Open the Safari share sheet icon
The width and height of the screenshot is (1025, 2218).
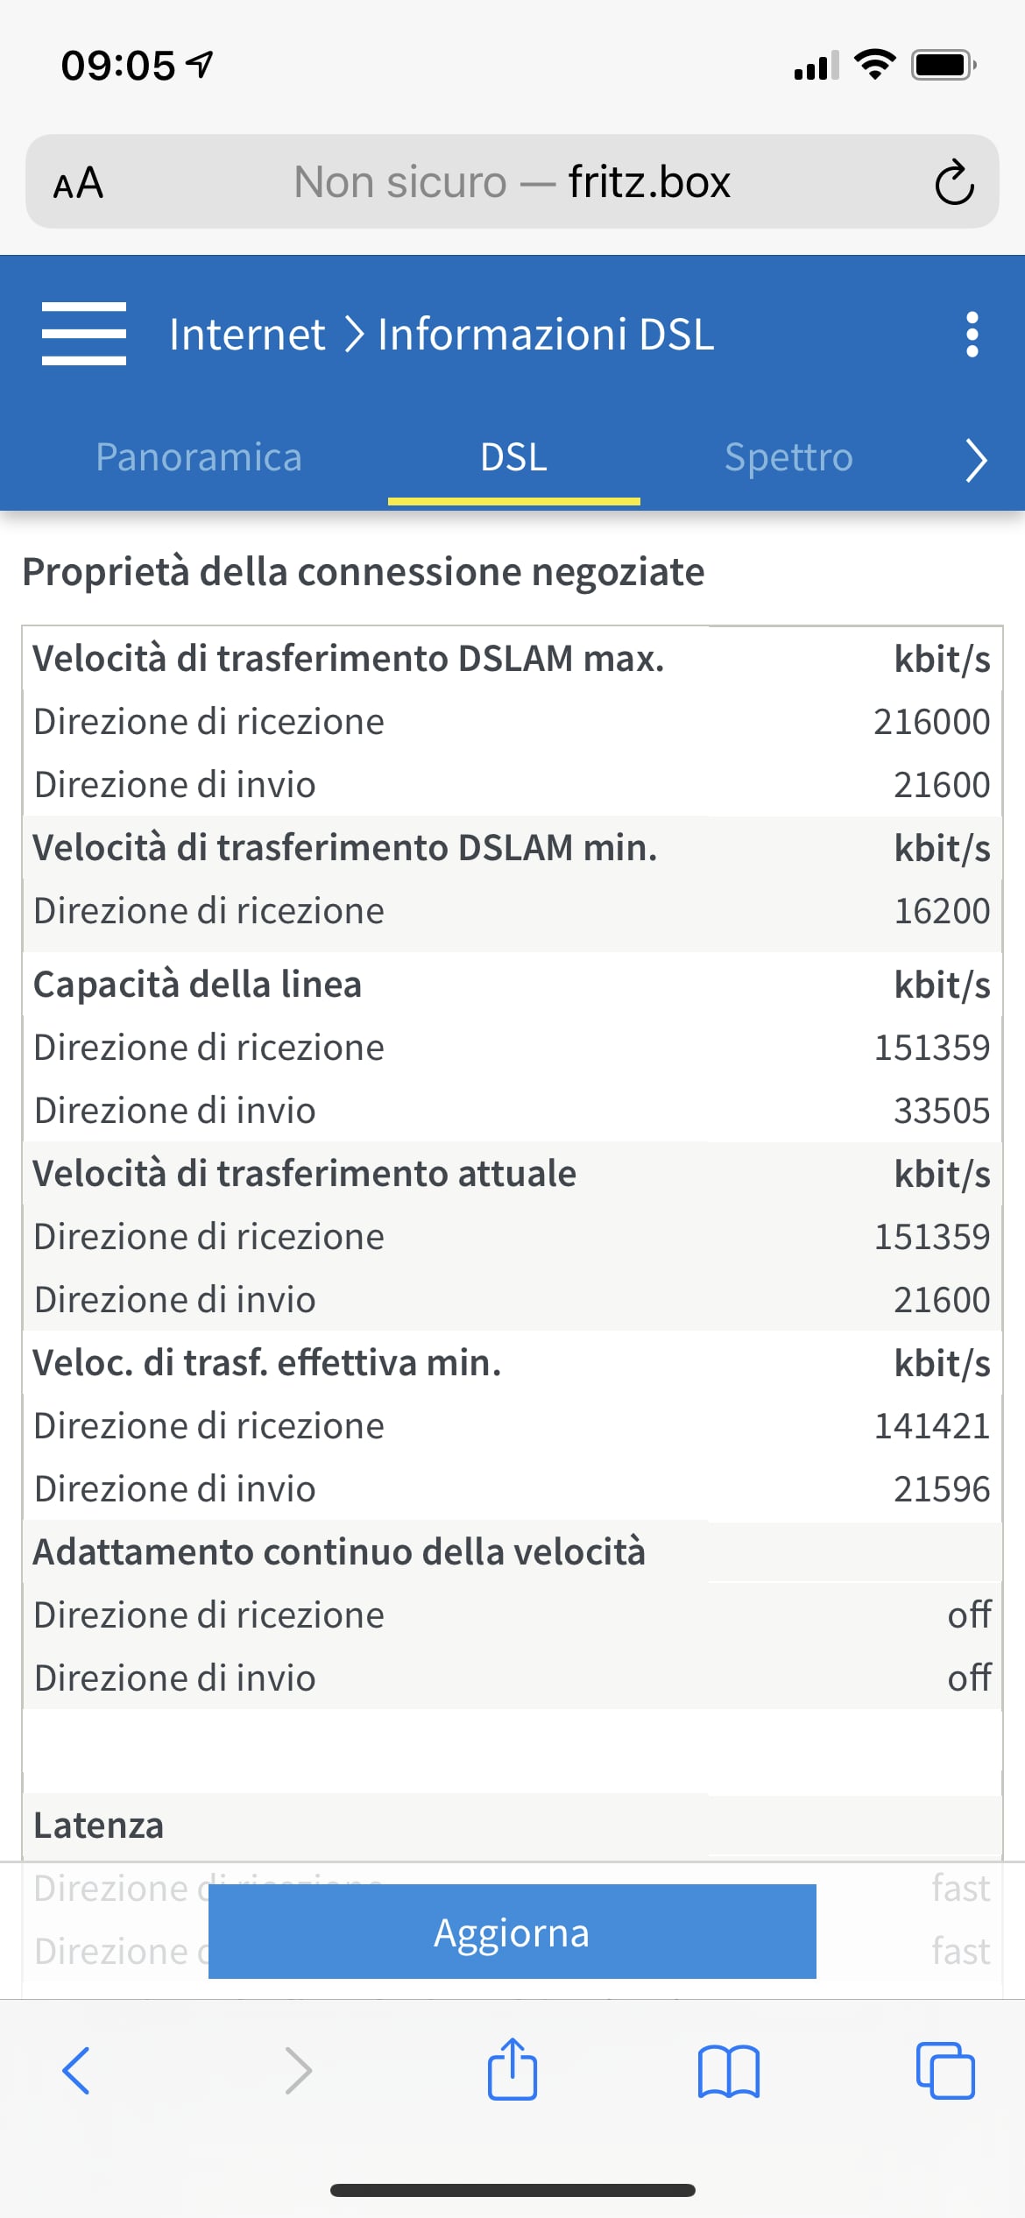pos(512,2071)
